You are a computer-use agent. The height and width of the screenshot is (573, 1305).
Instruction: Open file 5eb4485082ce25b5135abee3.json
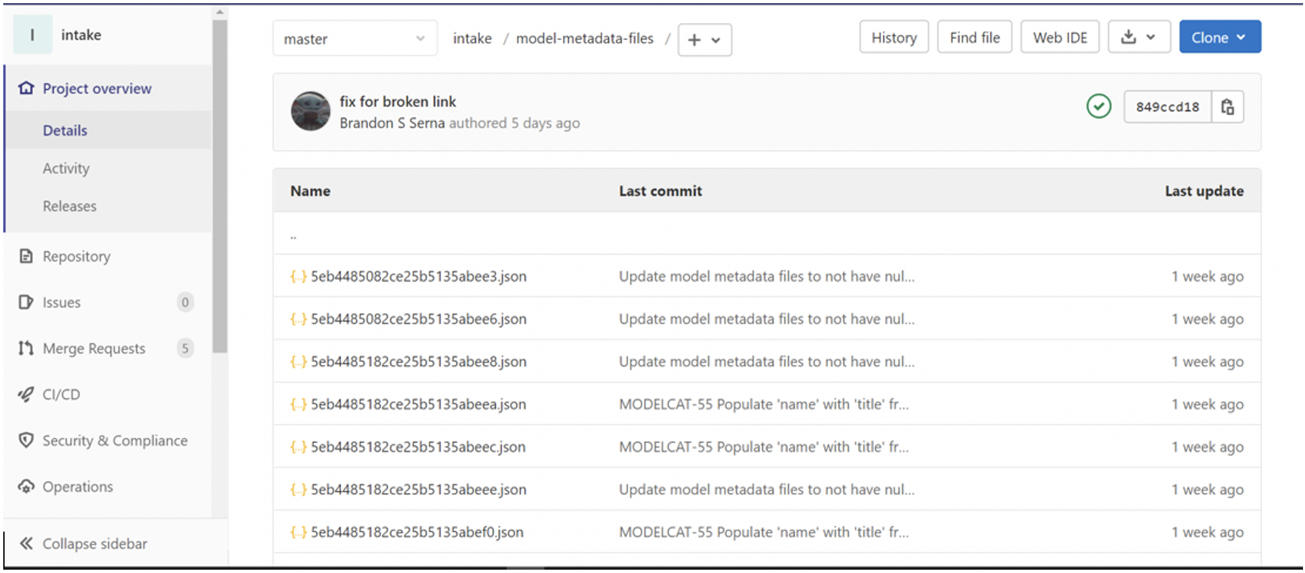[x=418, y=277]
